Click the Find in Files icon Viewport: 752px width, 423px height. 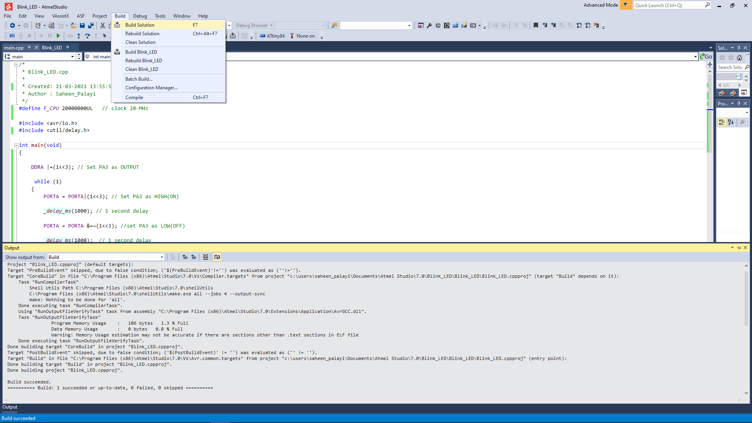pos(334,25)
